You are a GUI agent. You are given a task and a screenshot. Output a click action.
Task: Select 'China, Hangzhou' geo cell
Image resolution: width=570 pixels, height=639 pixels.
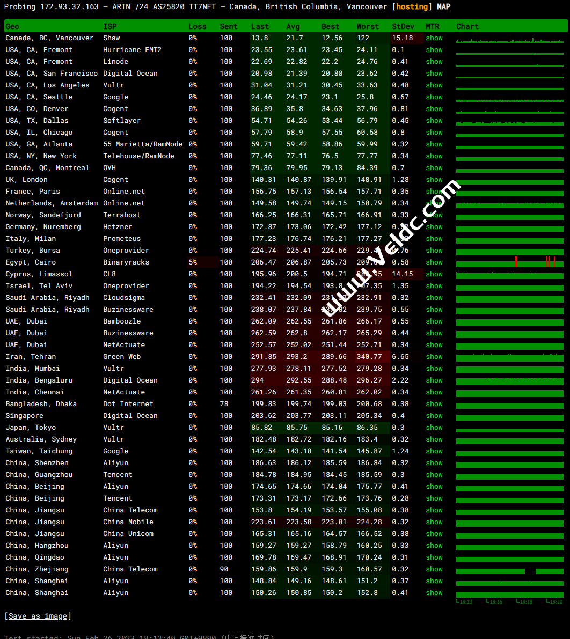36,546
